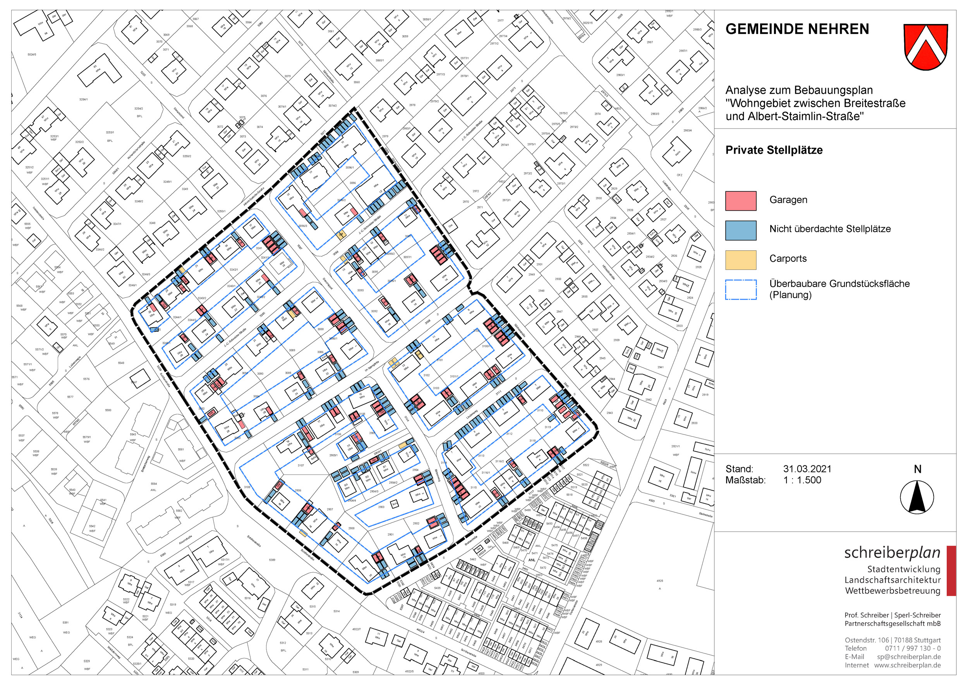
Task: Click the schreiberplan company name logo
Action: (892, 553)
